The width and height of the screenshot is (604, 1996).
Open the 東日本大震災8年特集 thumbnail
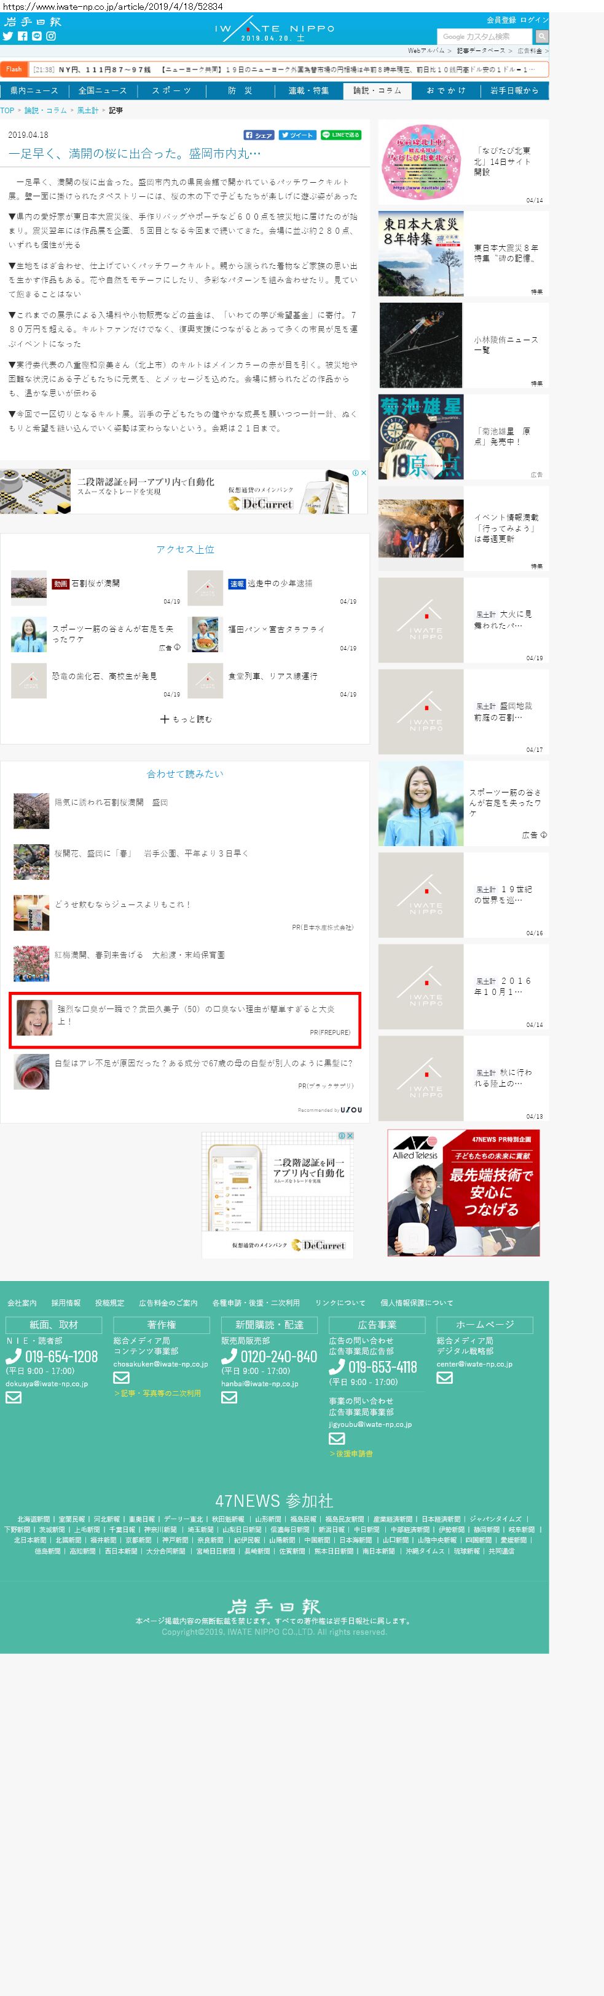coord(421,254)
